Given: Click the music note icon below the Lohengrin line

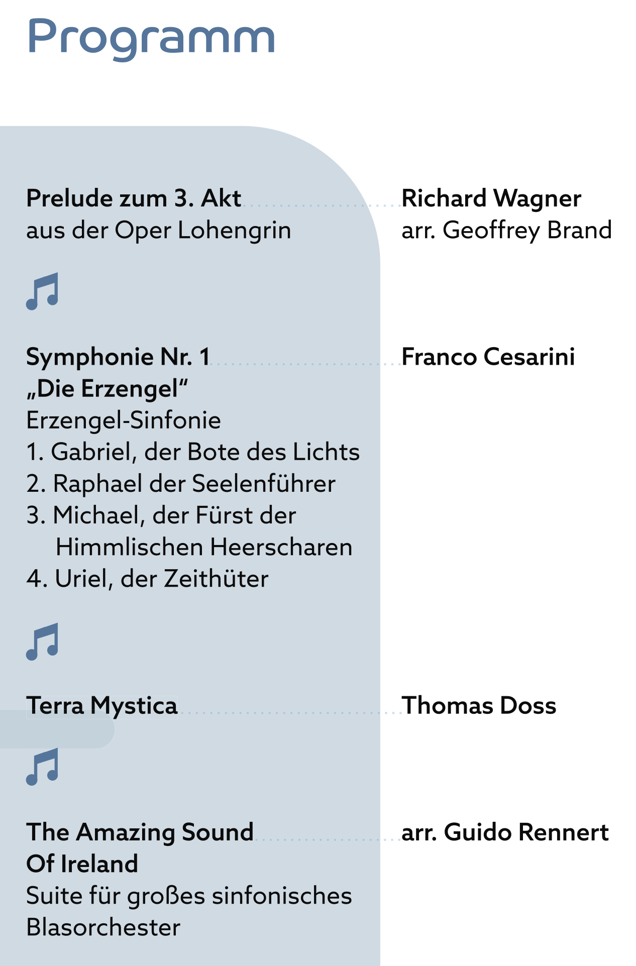Looking at the screenshot, I should [42, 291].
